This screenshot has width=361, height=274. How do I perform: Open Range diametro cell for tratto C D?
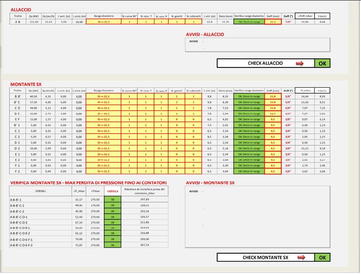click(x=103, y=108)
